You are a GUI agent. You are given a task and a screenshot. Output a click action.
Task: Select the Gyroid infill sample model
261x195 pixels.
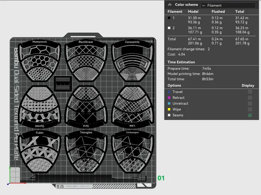point(40,107)
